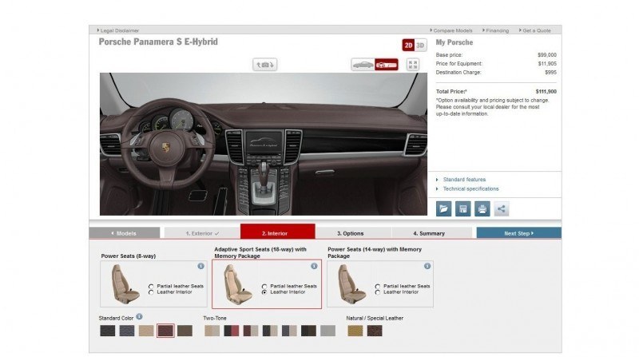The image size is (639, 357).
Task: Click the Total Price value $111,900
Action: 546,92
